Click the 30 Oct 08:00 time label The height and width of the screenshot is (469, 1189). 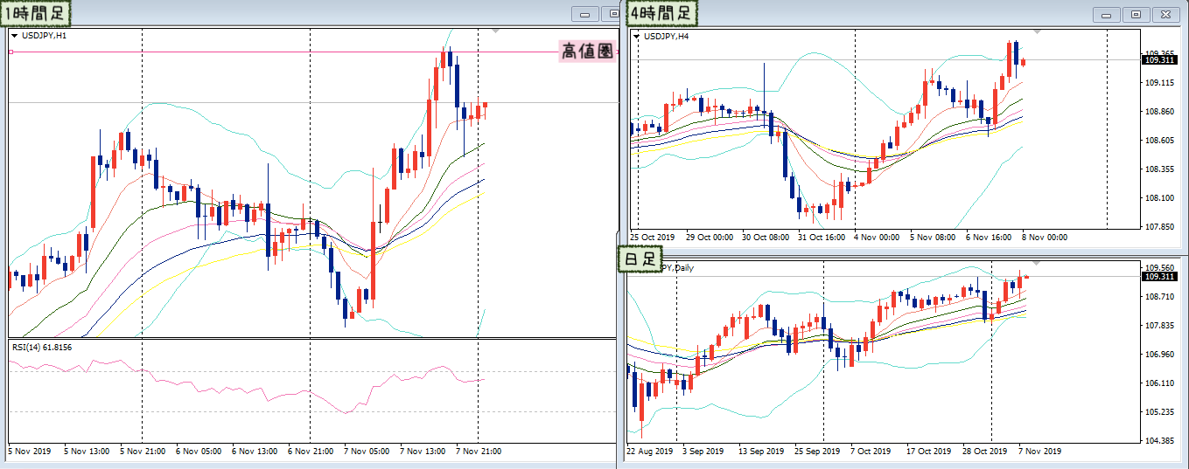point(766,237)
